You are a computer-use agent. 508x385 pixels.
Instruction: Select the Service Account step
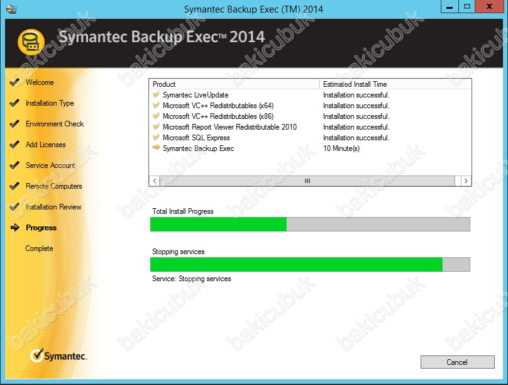coord(50,165)
